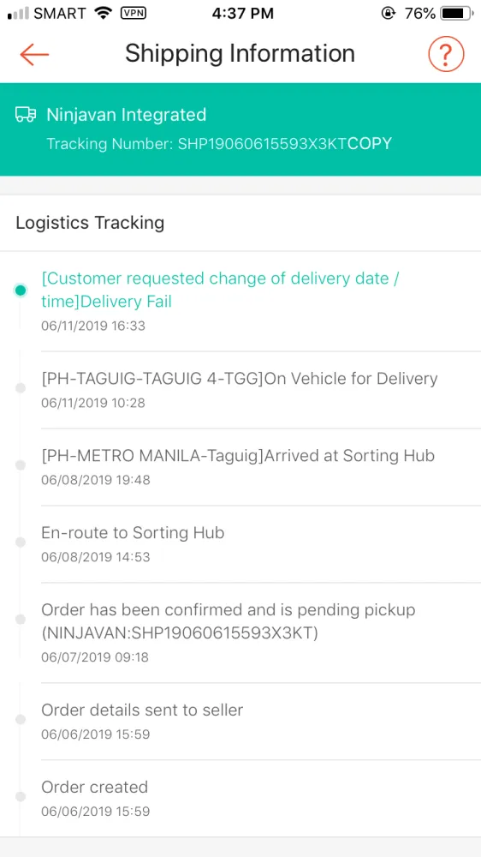Select On Vehicle for Delivery entry
The width and height of the screenshot is (481, 857).
240,390
